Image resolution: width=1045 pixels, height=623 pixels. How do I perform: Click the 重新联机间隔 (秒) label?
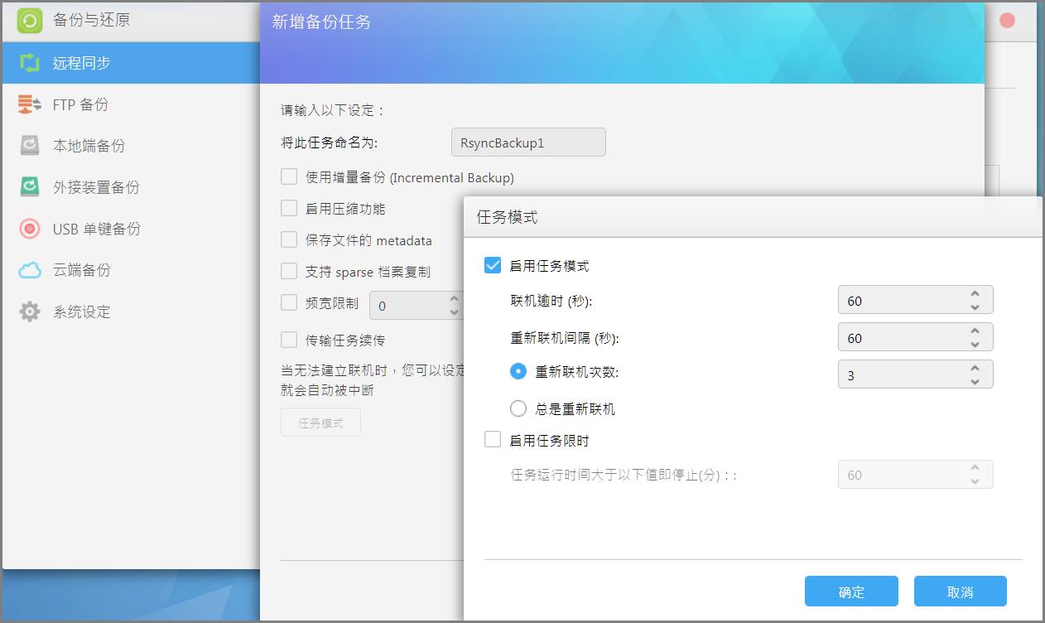click(x=565, y=337)
